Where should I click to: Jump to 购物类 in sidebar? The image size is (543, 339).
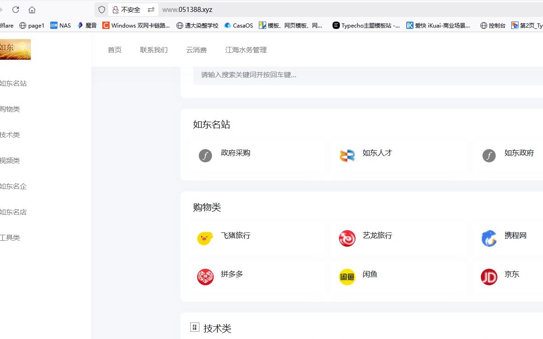10,109
